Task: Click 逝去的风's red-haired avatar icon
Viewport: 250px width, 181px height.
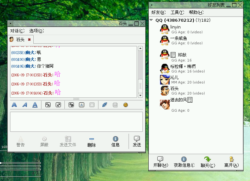Action: (x=165, y=105)
